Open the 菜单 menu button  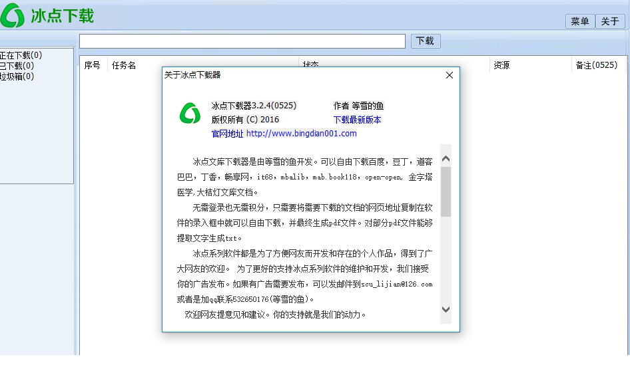580,21
